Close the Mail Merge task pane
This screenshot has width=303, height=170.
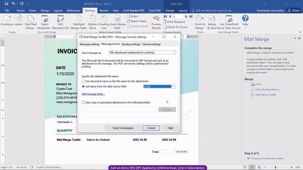tap(299, 38)
